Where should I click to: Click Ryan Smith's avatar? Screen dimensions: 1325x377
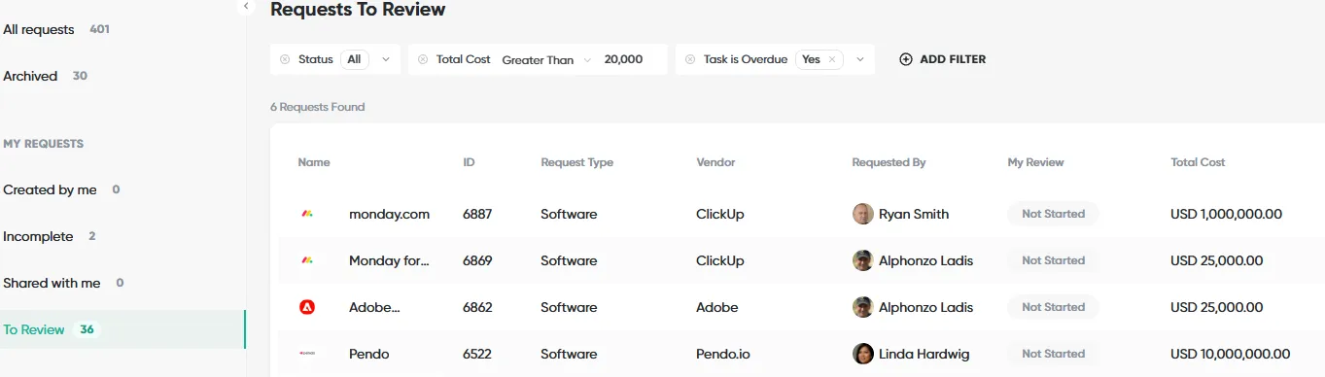[x=863, y=214]
